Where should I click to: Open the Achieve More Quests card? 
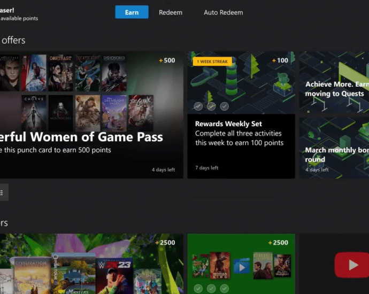(x=334, y=82)
